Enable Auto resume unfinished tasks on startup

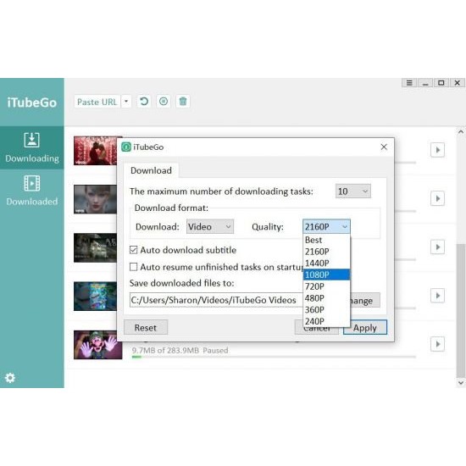133,267
